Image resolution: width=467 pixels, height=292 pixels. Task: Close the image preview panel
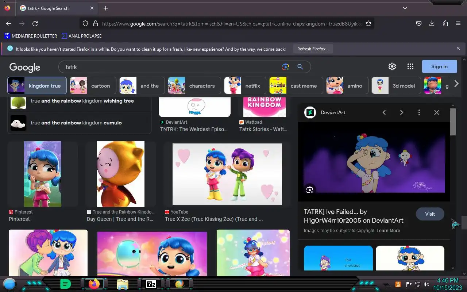click(437, 112)
